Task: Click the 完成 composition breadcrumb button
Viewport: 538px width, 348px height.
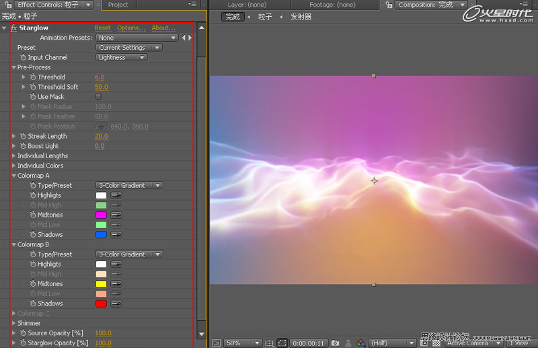Action: [233, 17]
